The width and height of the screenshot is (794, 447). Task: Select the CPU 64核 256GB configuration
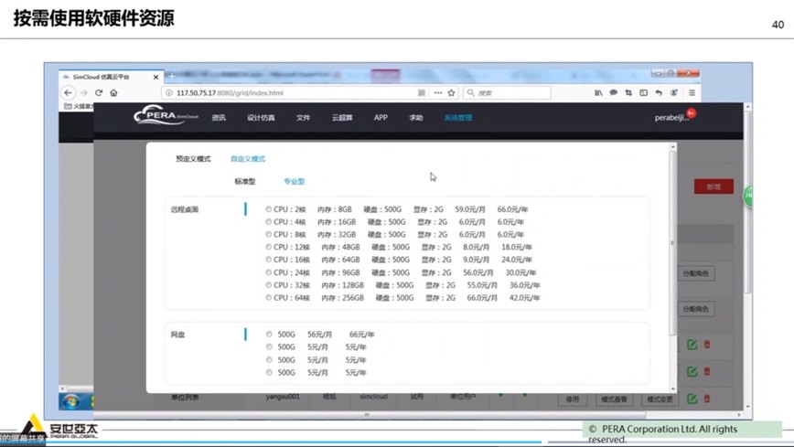click(268, 298)
